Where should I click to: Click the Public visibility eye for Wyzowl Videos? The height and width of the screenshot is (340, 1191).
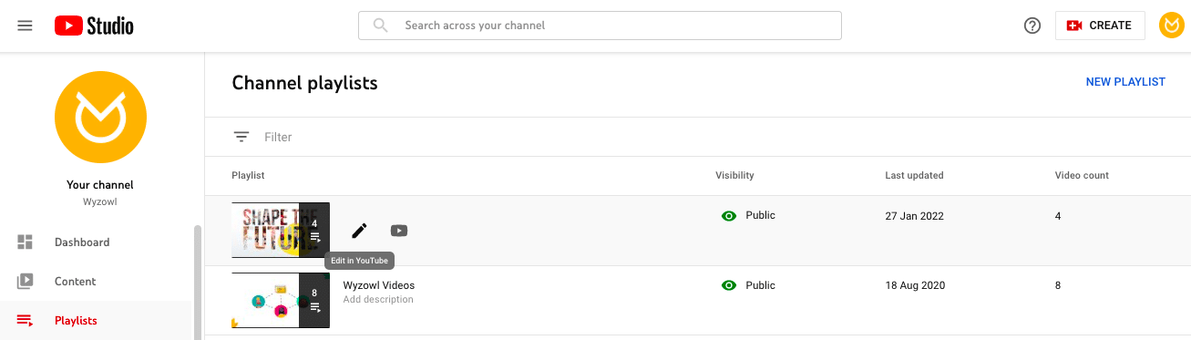pyautogui.click(x=728, y=285)
